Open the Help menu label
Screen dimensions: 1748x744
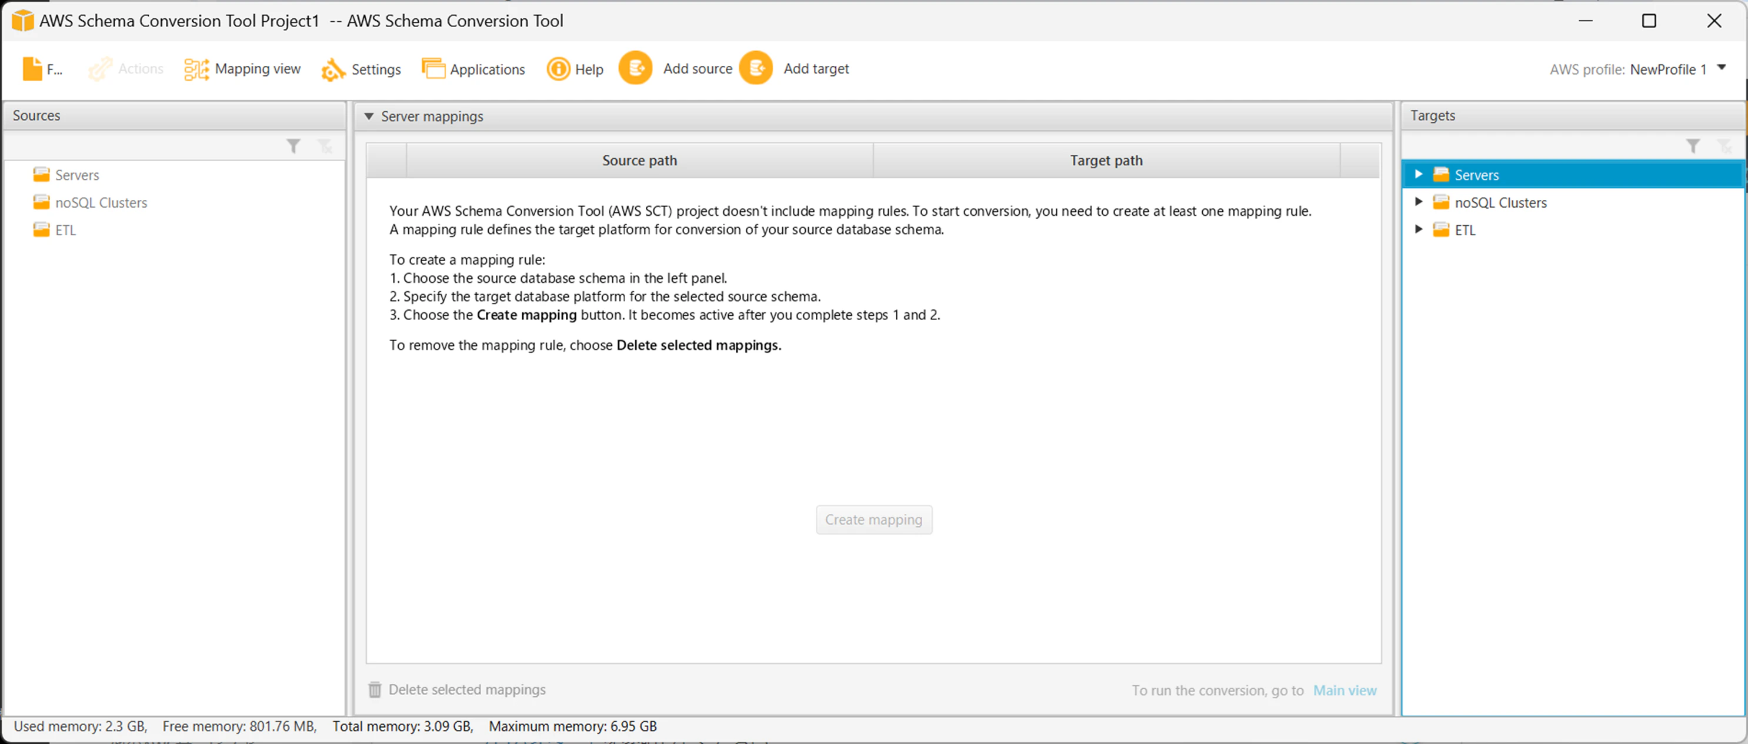click(x=589, y=69)
